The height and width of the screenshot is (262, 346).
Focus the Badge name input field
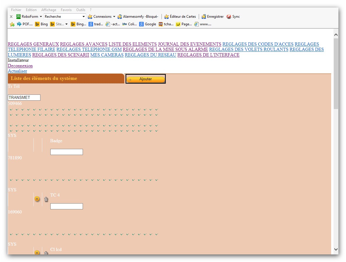click(66, 152)
